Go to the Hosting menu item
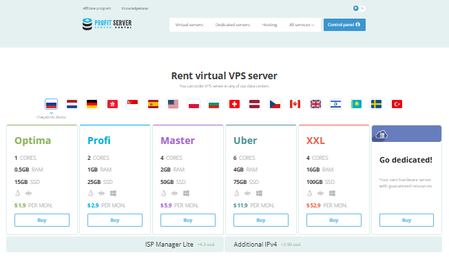The width and height of the screenshot is (449, 257). click(269, 25)
